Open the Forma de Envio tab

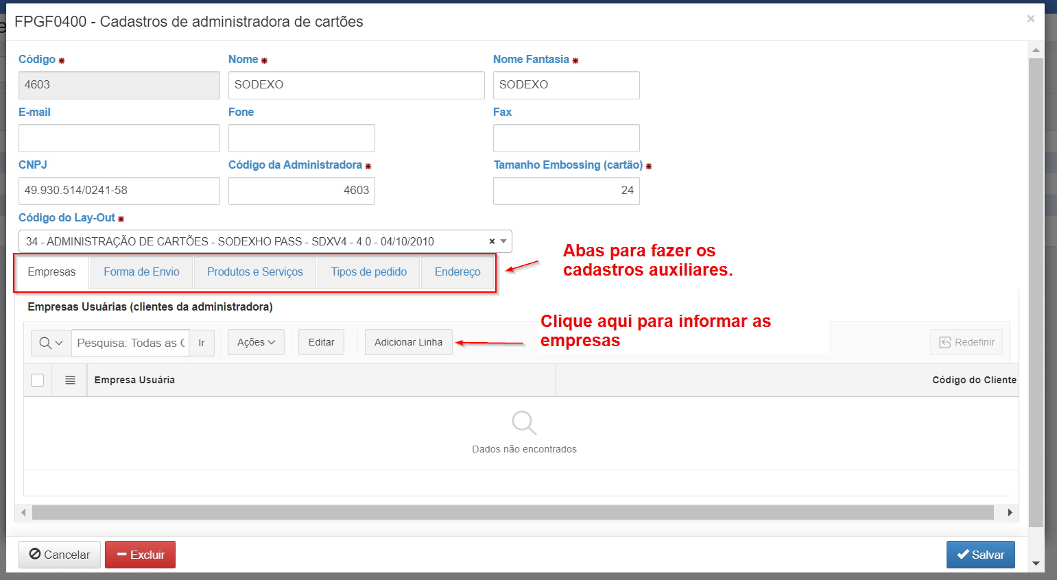[x=141, y=272]
